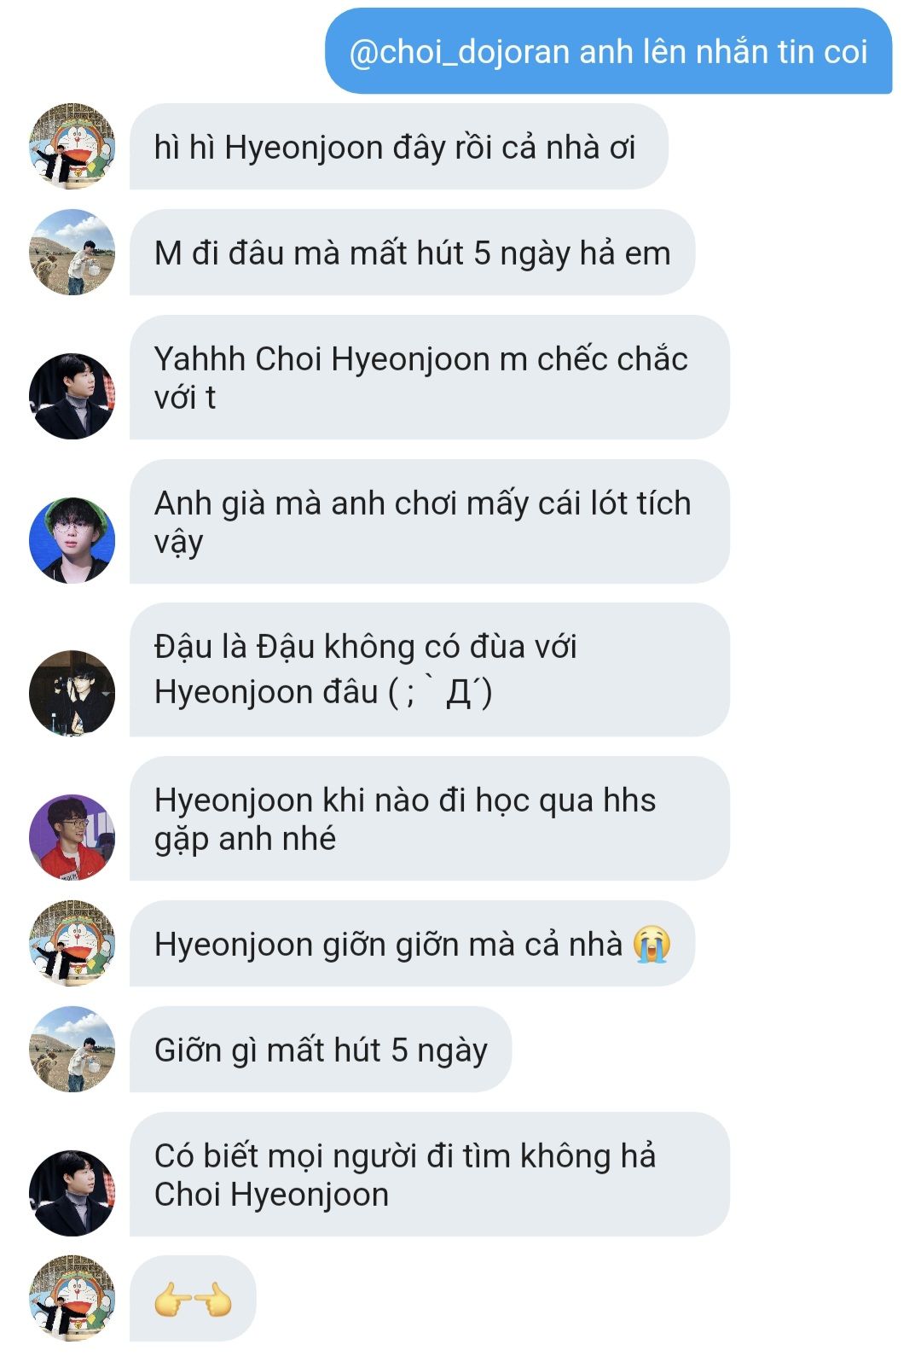
Task: Open the Doraemon avatar beside the finger emoji message
Action: click(x=72, y=1298)
